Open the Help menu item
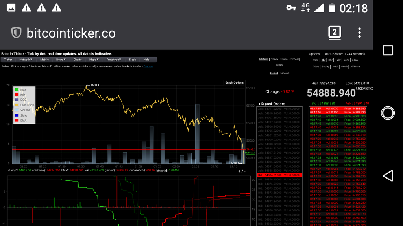This screenshot has width=403, height=226. pyautogui.click(x=146, y=60)
